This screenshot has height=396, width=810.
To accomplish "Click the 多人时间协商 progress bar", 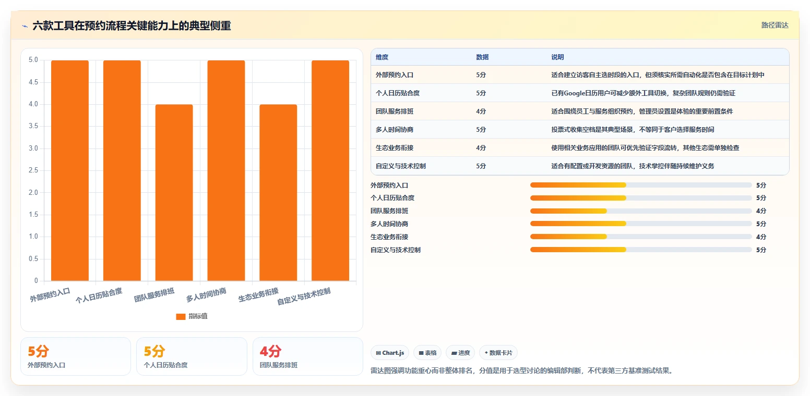I will coord(641,224).
